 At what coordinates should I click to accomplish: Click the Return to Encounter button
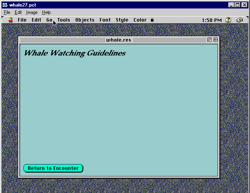coord(53,168)
